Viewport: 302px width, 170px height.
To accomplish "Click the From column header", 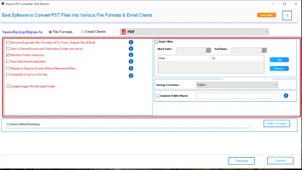I will click(x=184, y=58).
